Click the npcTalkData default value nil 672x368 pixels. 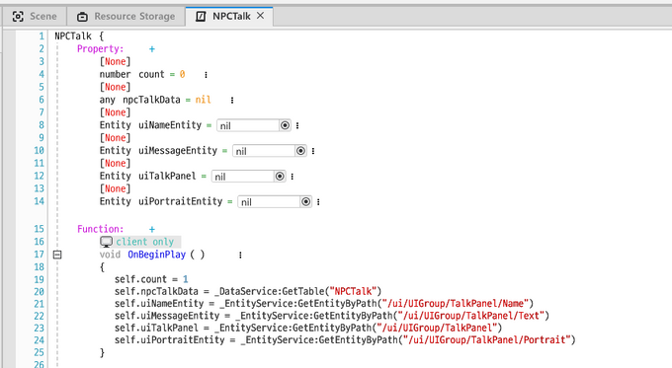tap(204, 100)
